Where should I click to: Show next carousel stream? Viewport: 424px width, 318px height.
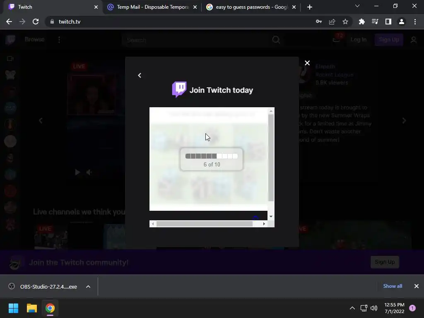(404, 120)
